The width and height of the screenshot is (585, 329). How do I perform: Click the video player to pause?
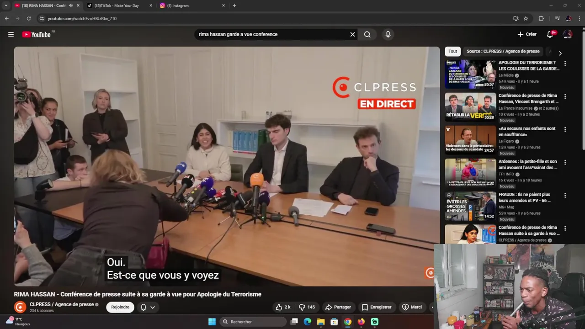tap(227, 166)
